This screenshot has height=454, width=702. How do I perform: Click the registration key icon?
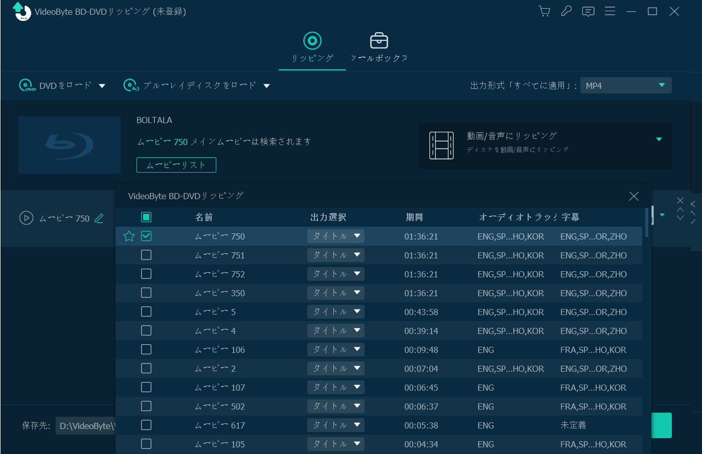pyautogui.click(x=566, y=11)
